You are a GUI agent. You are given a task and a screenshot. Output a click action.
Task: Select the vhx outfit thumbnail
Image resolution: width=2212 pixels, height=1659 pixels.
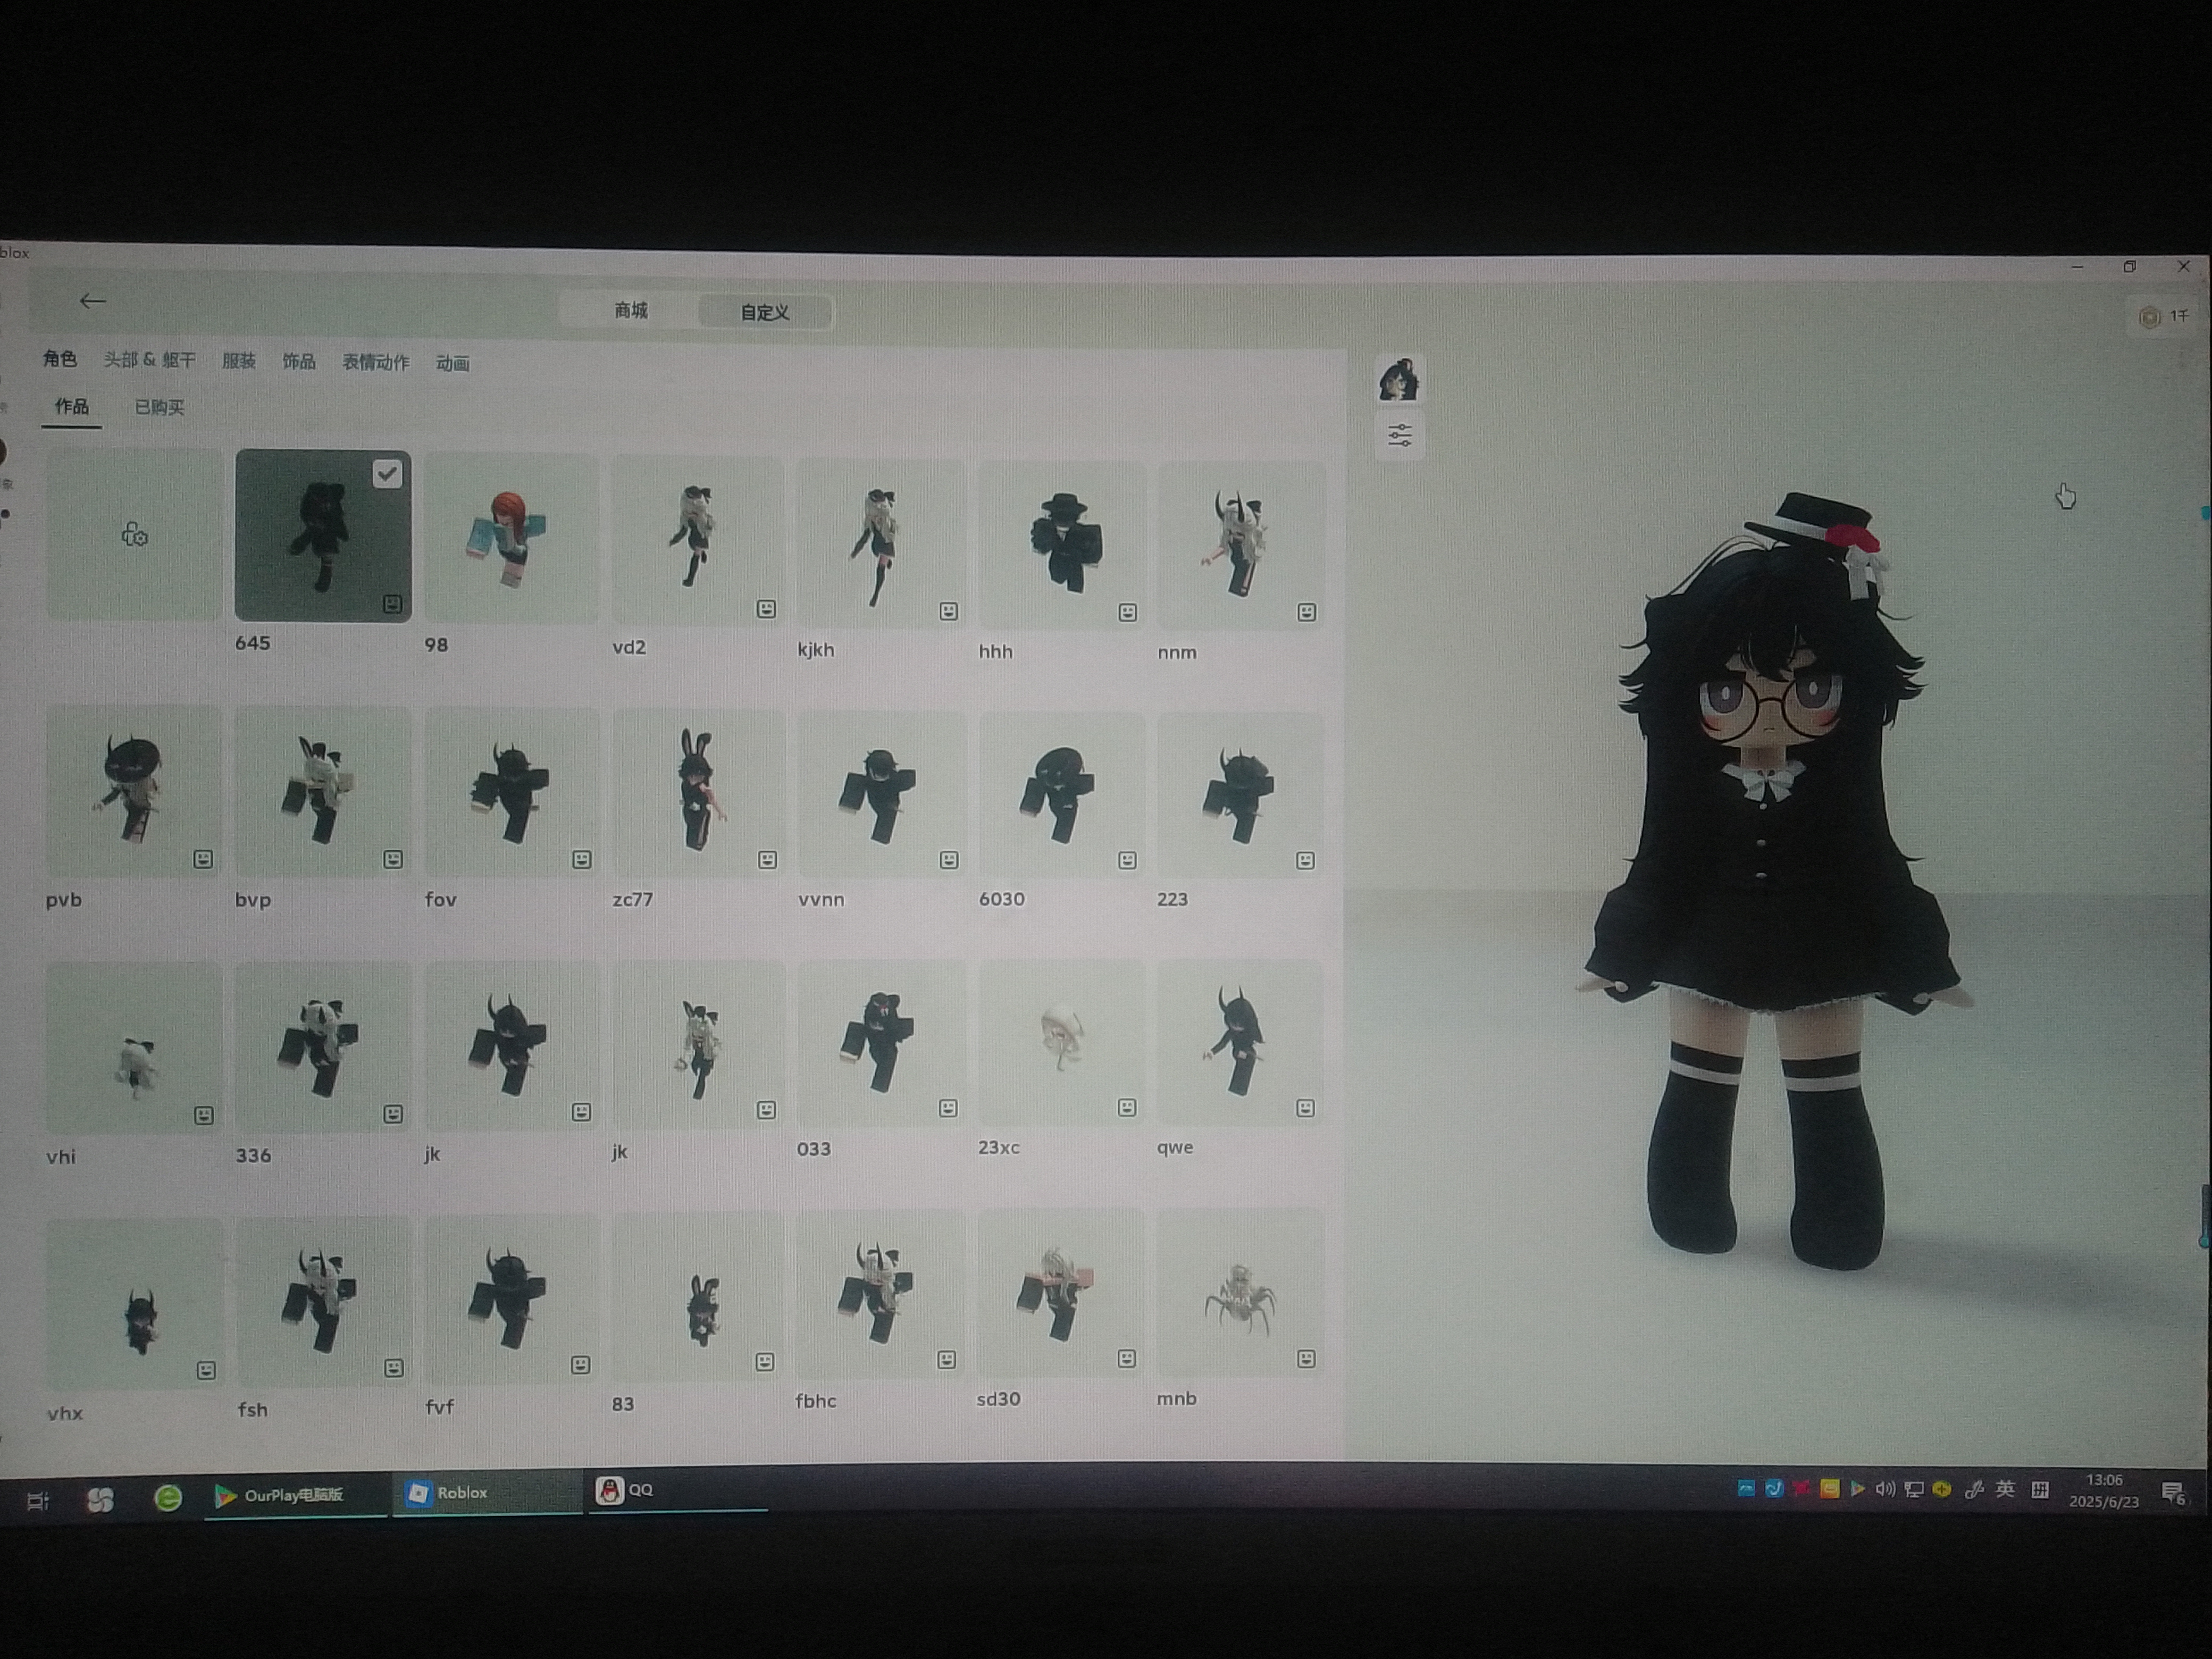coord(134,1304)
